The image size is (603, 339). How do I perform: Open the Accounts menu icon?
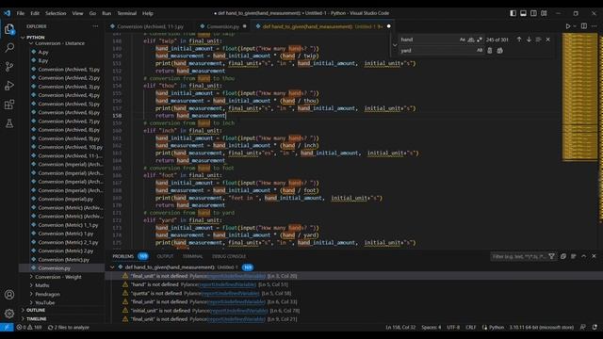click(9, 295)
